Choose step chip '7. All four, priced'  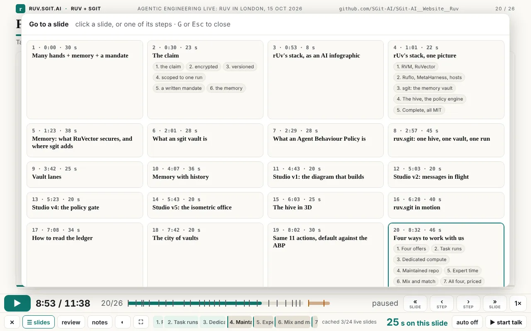pos(462,281)
